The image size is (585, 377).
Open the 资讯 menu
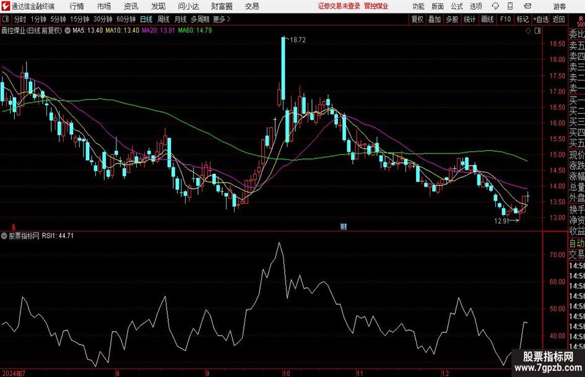click(x=131, y=6)
